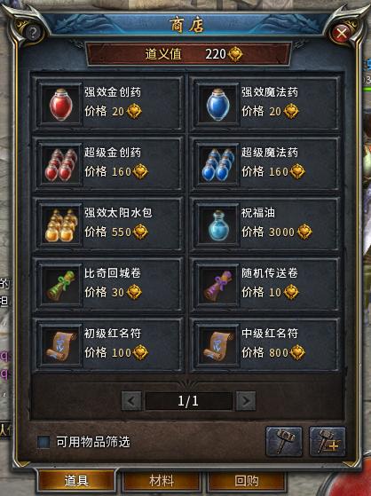Switch to the 回购 tab

pyautogui.click(x=247, y=481)
